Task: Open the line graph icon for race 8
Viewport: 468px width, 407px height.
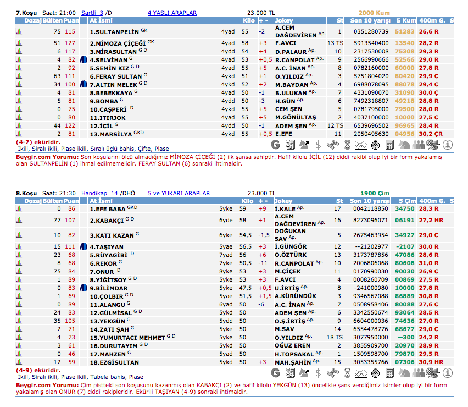Action: 361,373
